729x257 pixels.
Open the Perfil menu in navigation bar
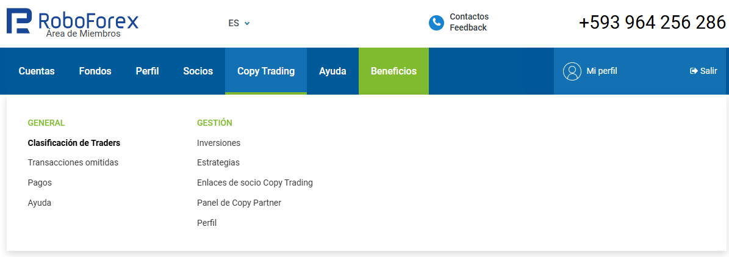(x=148, y=71)
